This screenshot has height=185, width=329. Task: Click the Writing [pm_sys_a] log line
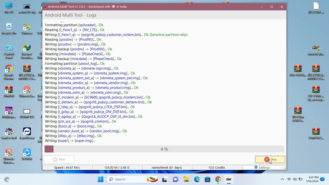pos(80,122)
